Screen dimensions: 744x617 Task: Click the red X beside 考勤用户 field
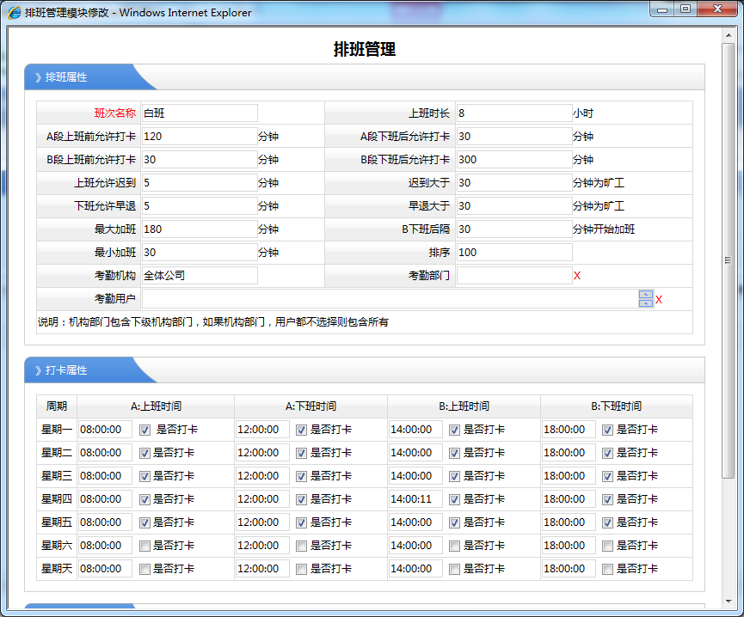(x=659, y=300)
